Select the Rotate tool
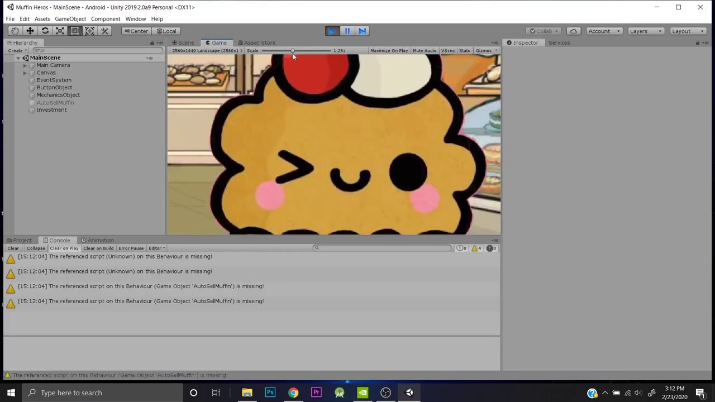Image resolution: width=715 pixels, height=402 pixels. pos(45,31)
